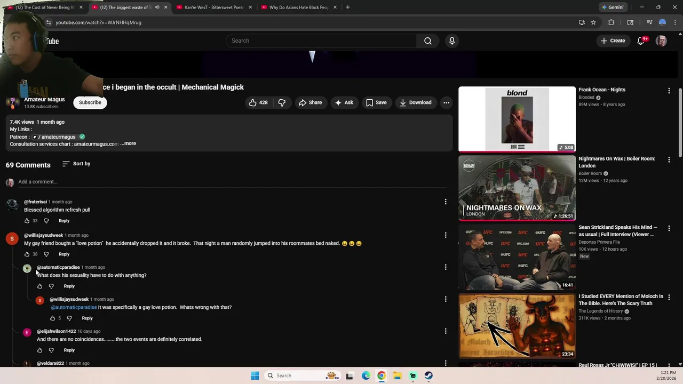Download the video
Image resolution: width=683 pixels, height=384 pixels.
pos(415,102)
